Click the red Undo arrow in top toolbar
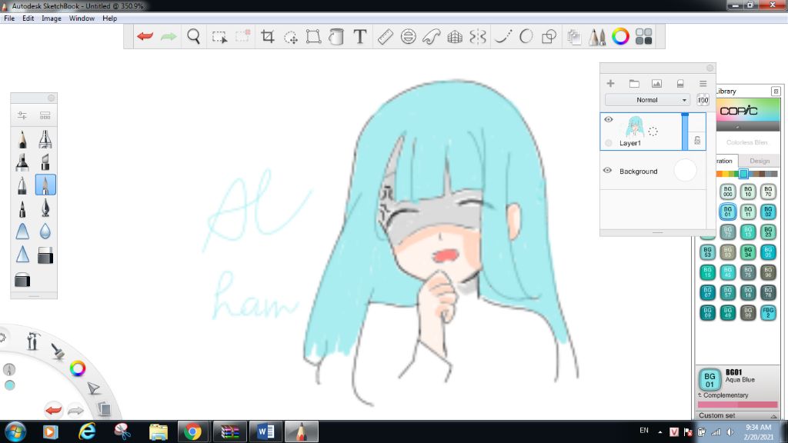The height and width of the screenshot is (443, 788). 145,36
